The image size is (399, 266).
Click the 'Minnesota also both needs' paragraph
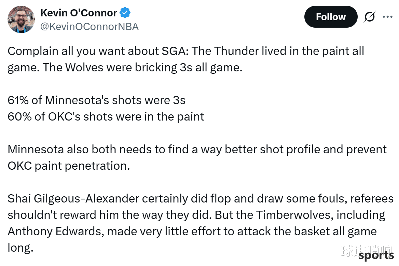(x=197, y=157)
